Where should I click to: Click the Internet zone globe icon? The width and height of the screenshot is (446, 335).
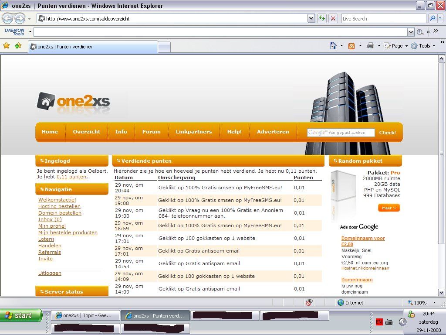[x=341, y=303]
